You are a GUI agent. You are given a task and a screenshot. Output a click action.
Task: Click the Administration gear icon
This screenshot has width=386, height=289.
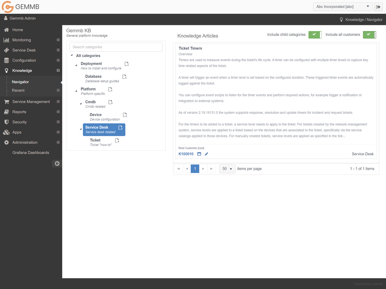tap(6, 142)
